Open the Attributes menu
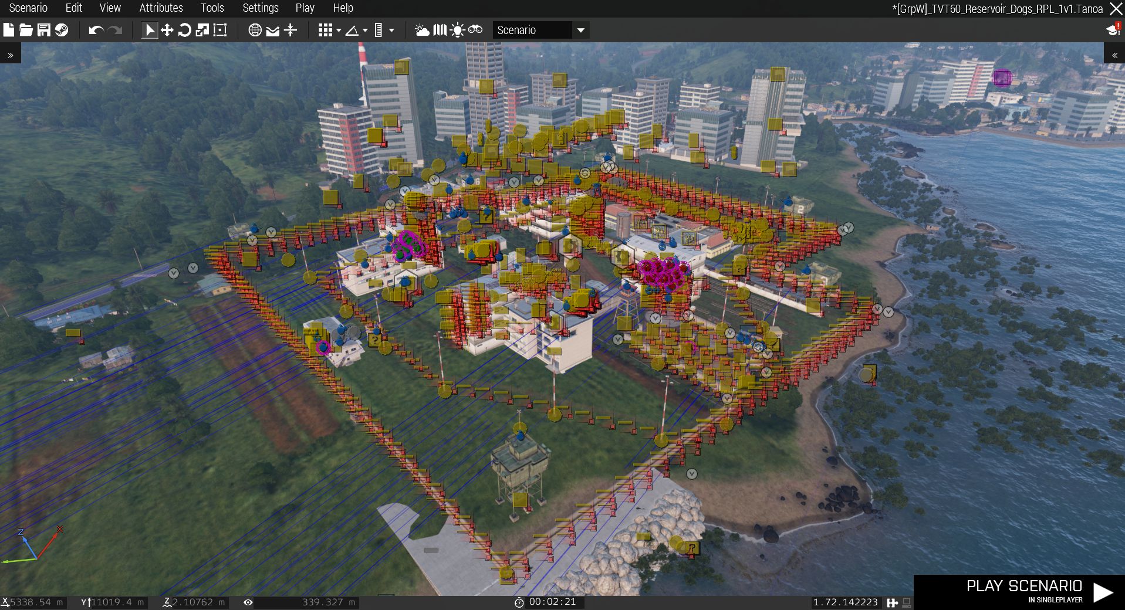The image size is (1125, 610). click(161, 8)
